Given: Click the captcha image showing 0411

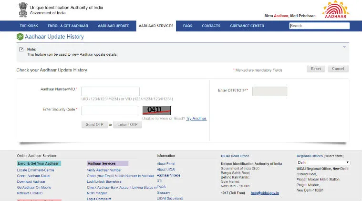Looking at the screenshot, I should [156, 110].
